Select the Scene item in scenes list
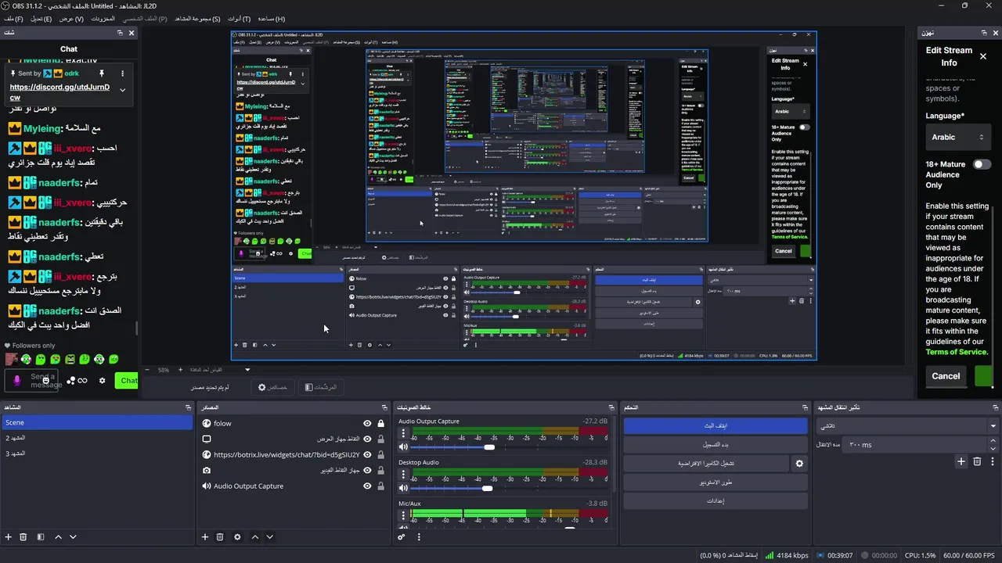This screenshot has width=1002, height=563. point(97,422)
